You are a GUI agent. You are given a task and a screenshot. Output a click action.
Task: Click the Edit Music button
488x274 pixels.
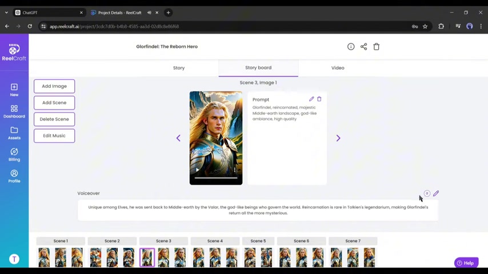pyautogui.click(x=54, y=136)
